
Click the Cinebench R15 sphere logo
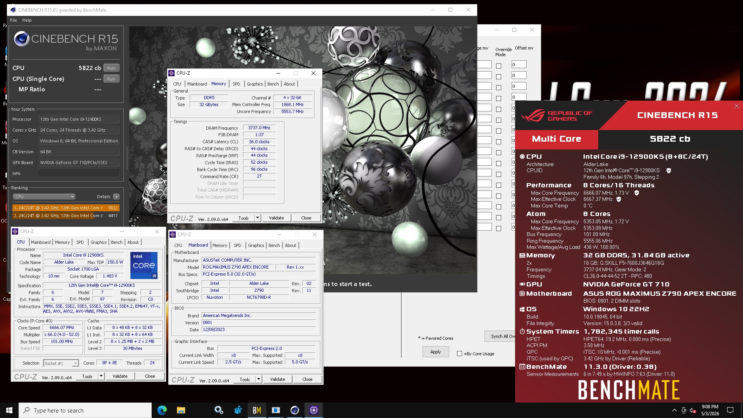click(x=22, y=39)
